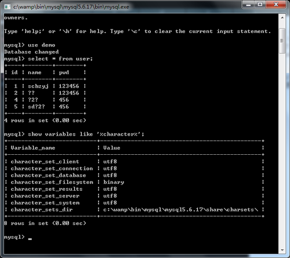Click the 'use demo' command line
Screen dimensions: 290x258
click(30, 45)
